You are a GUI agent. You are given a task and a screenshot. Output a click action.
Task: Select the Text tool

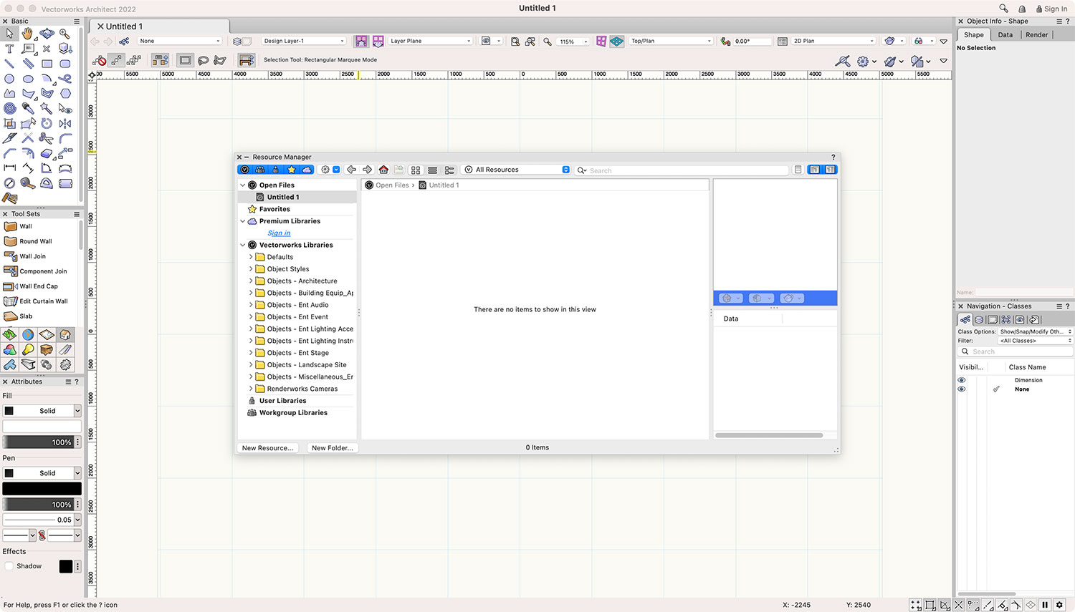pyautogui.click(x=10, y=48)
